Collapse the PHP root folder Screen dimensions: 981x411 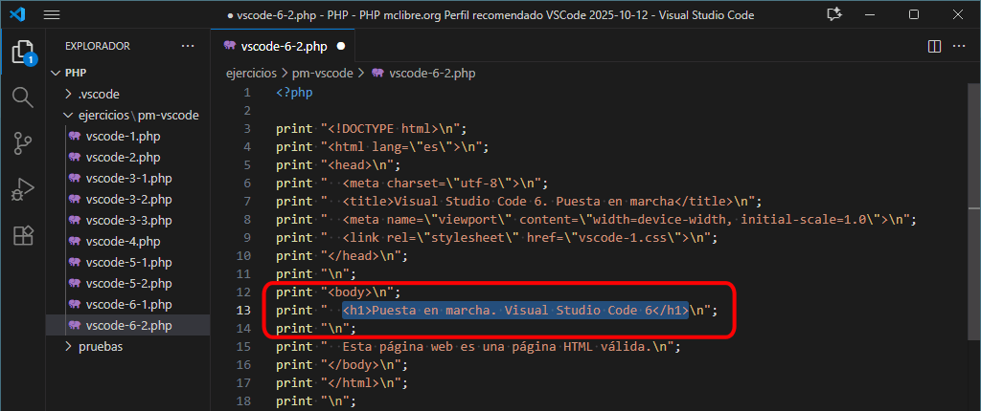(76, 73)
